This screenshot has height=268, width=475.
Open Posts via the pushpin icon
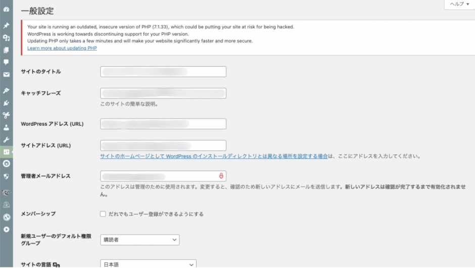tap(6, 25)
